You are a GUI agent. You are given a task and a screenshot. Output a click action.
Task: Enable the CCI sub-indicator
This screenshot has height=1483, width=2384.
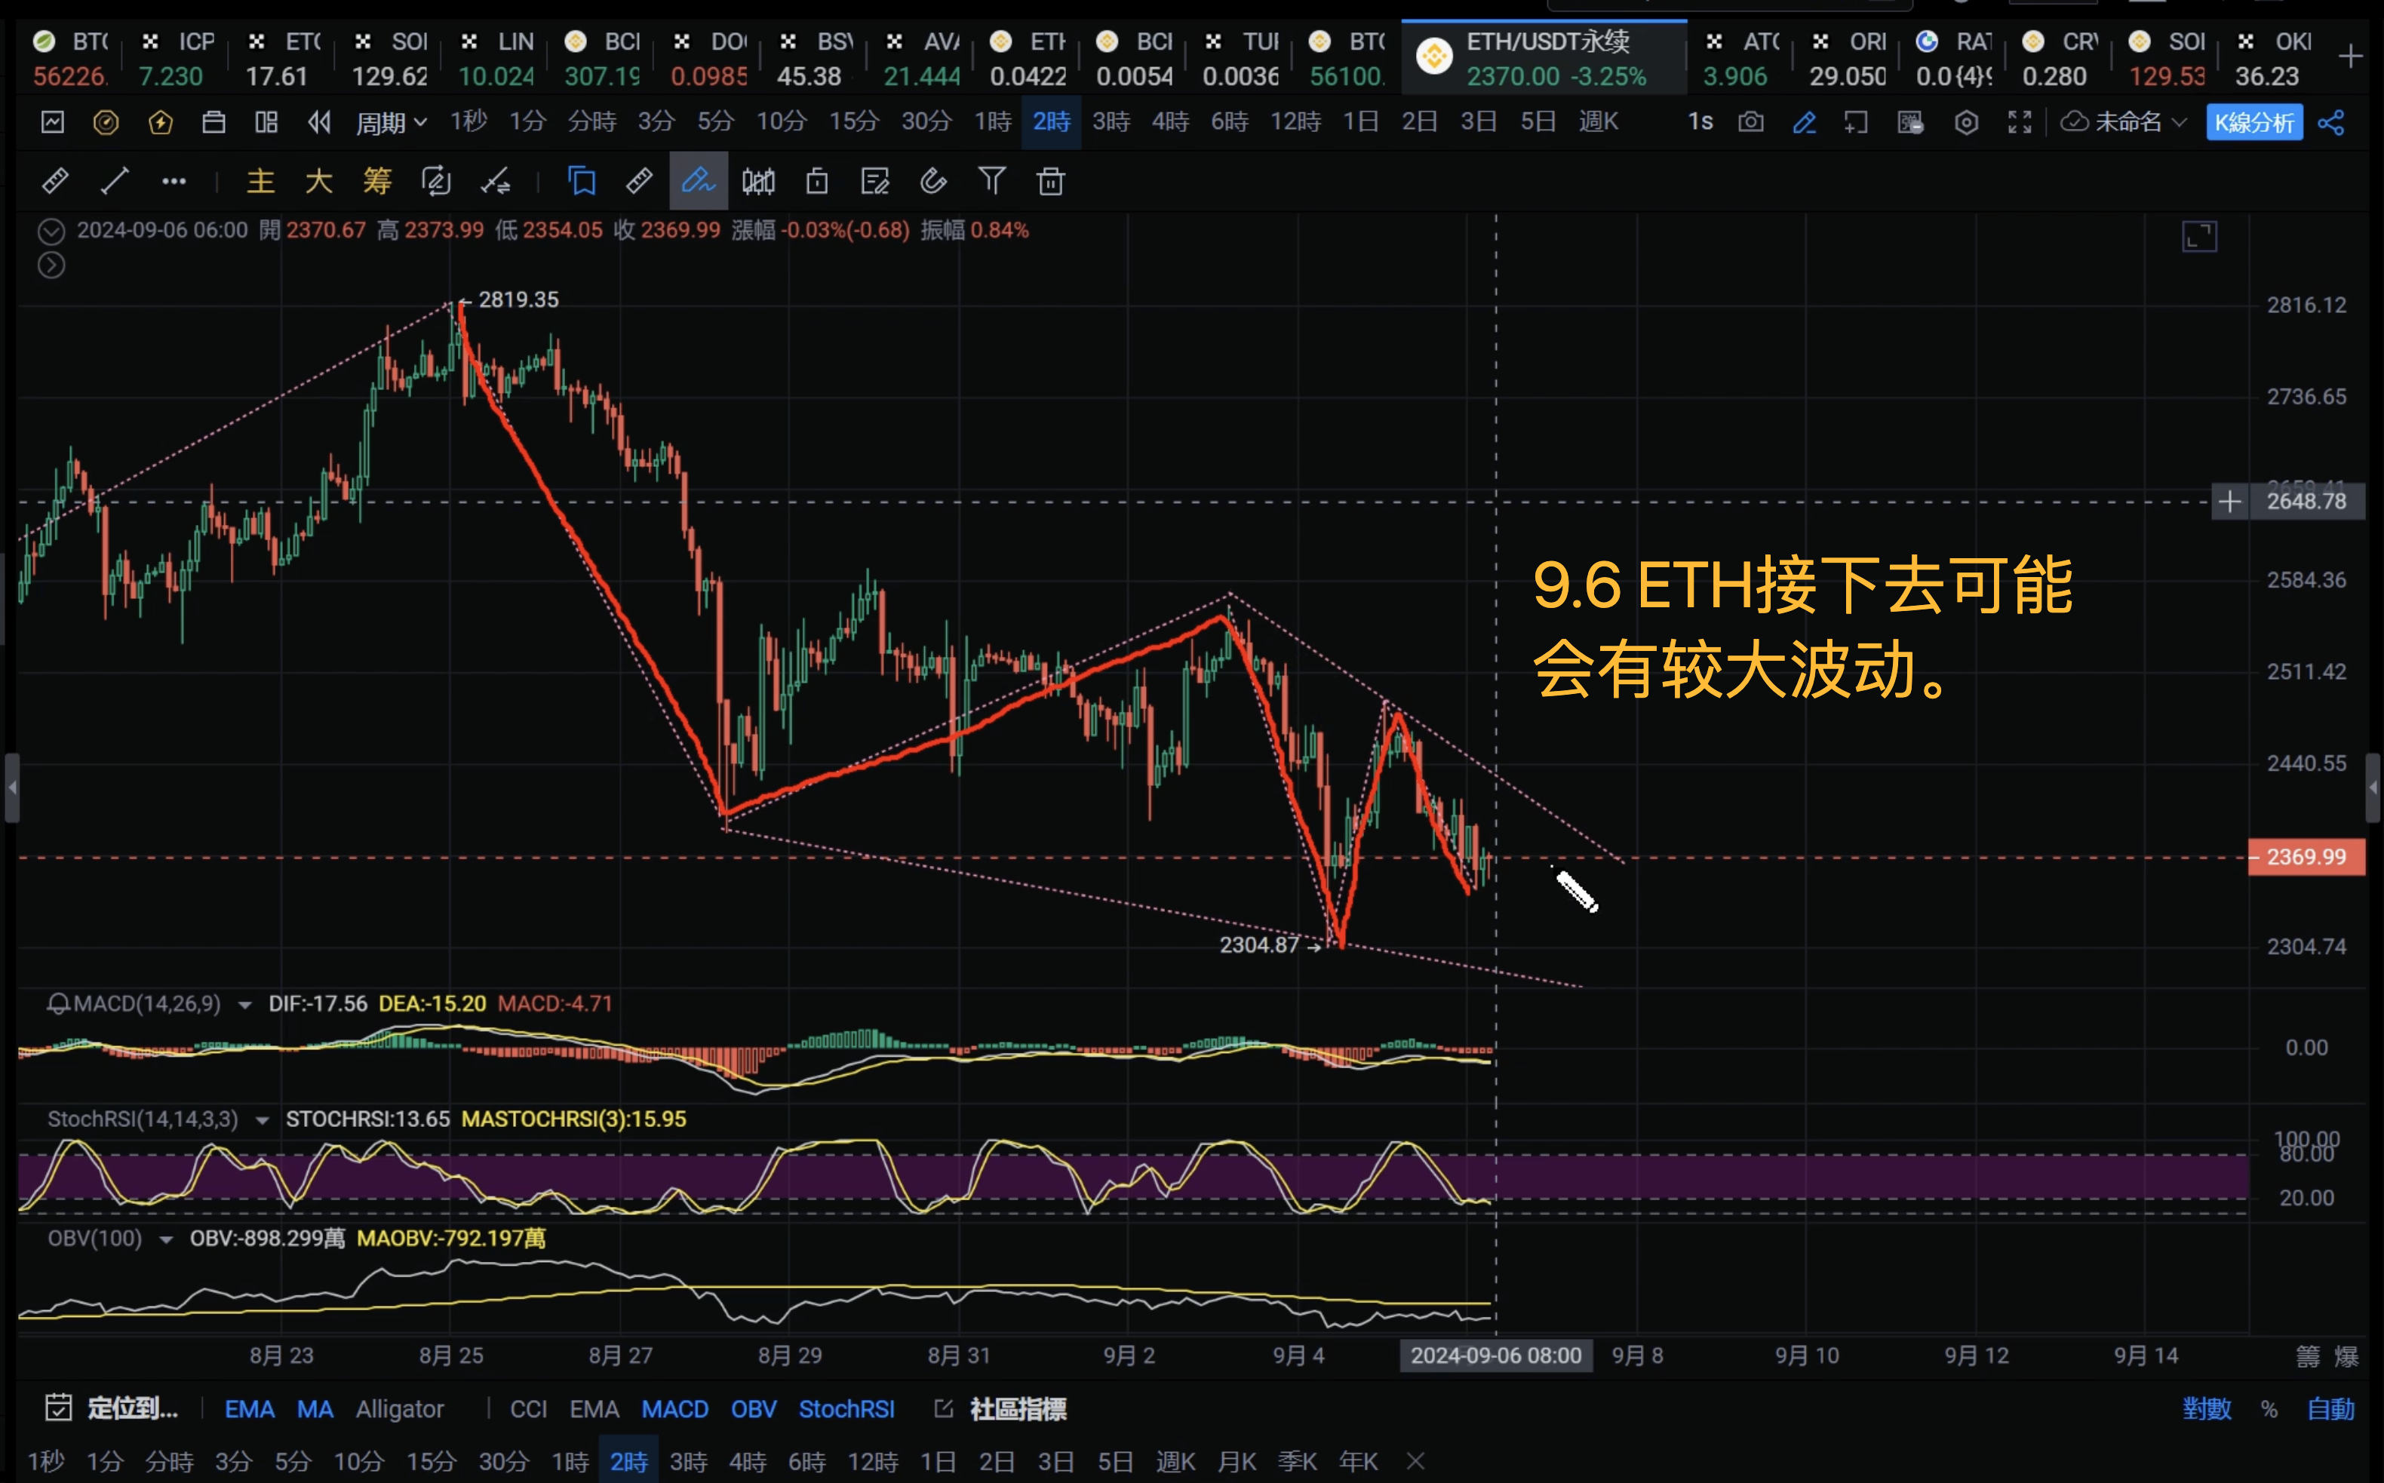click(x=529, y=1408)
